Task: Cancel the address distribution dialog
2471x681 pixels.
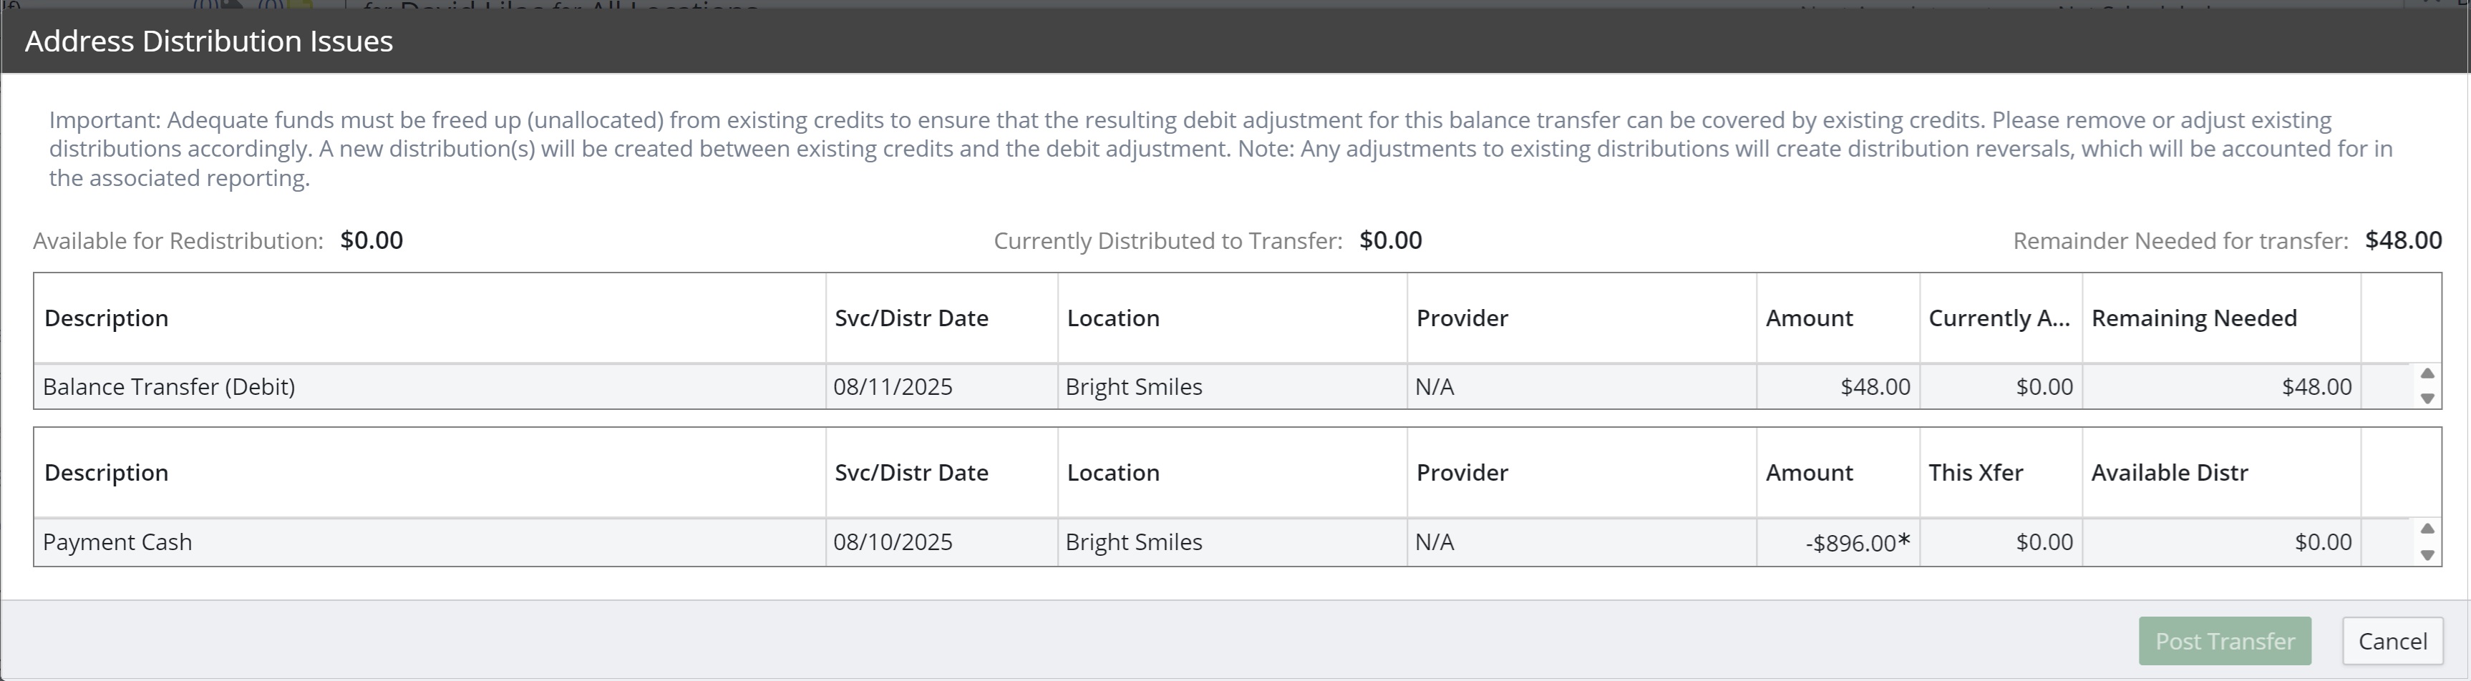Action: click(x=2392, y=641)
